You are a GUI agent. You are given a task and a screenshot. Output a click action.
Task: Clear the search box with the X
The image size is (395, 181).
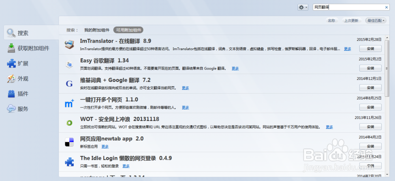point(386,7)
